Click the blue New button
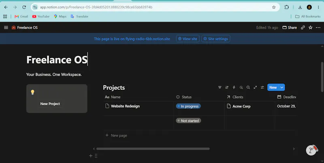Viewport: 324px width, 163px height. coord(273,87)
